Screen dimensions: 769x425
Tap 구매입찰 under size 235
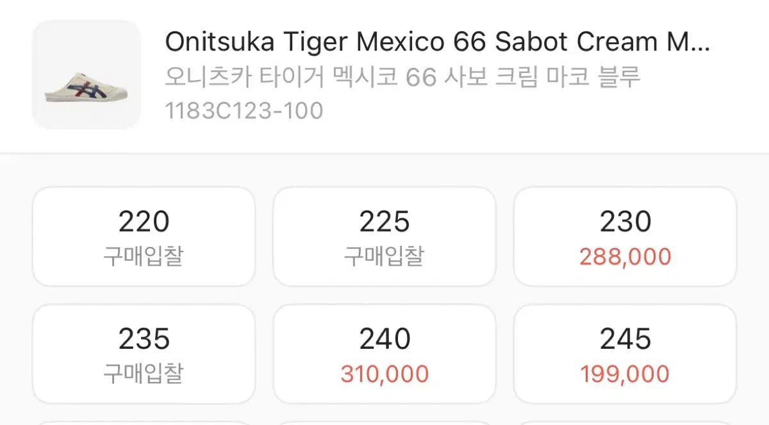click(144, 374)
